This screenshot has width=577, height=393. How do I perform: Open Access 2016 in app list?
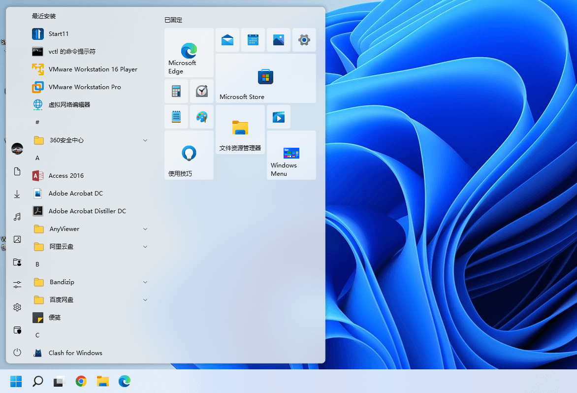(66, 176)
